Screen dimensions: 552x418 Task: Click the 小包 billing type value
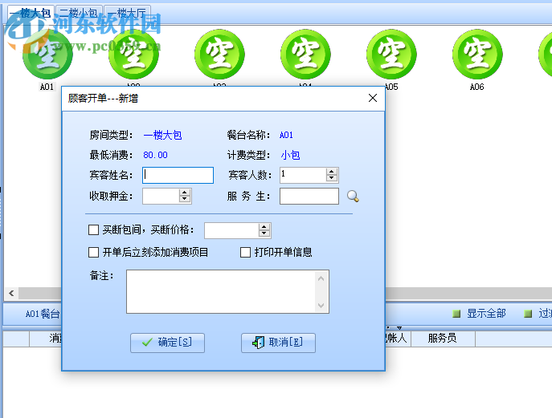290,155
